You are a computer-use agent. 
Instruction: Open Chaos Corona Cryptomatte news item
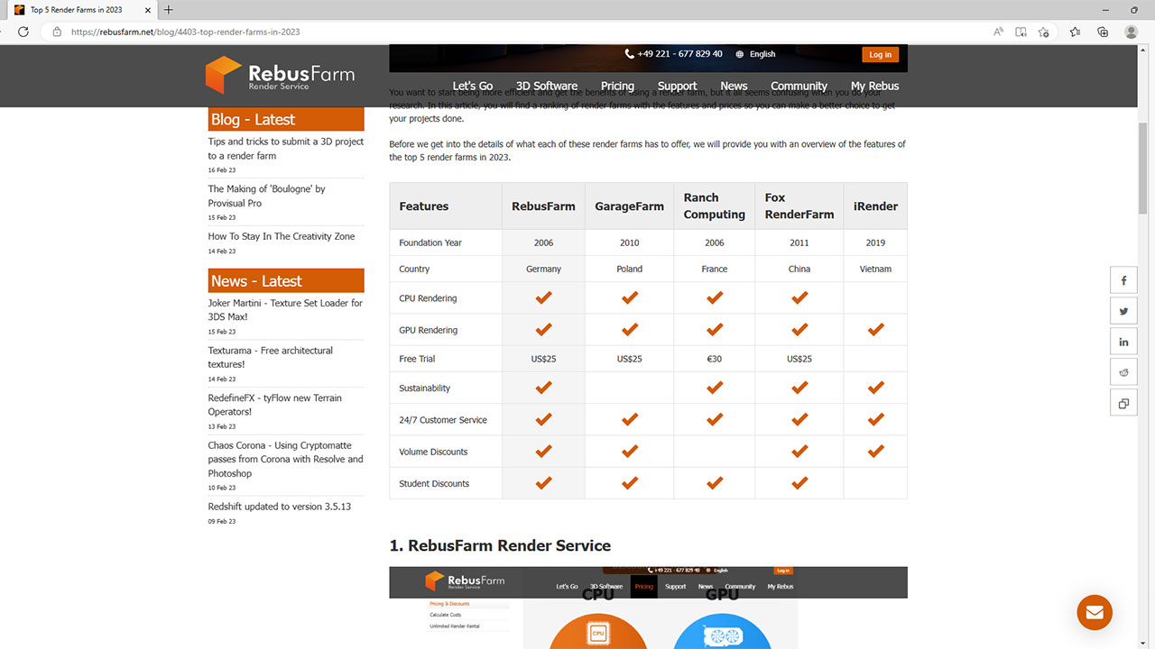point(285,460)
